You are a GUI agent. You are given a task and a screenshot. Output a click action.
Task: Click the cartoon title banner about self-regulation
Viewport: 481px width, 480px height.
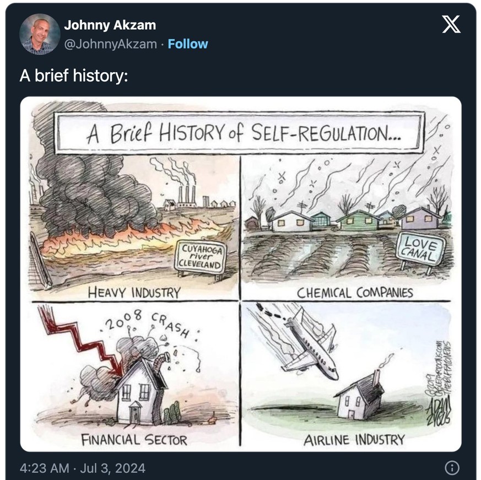[x=239, y=133]
